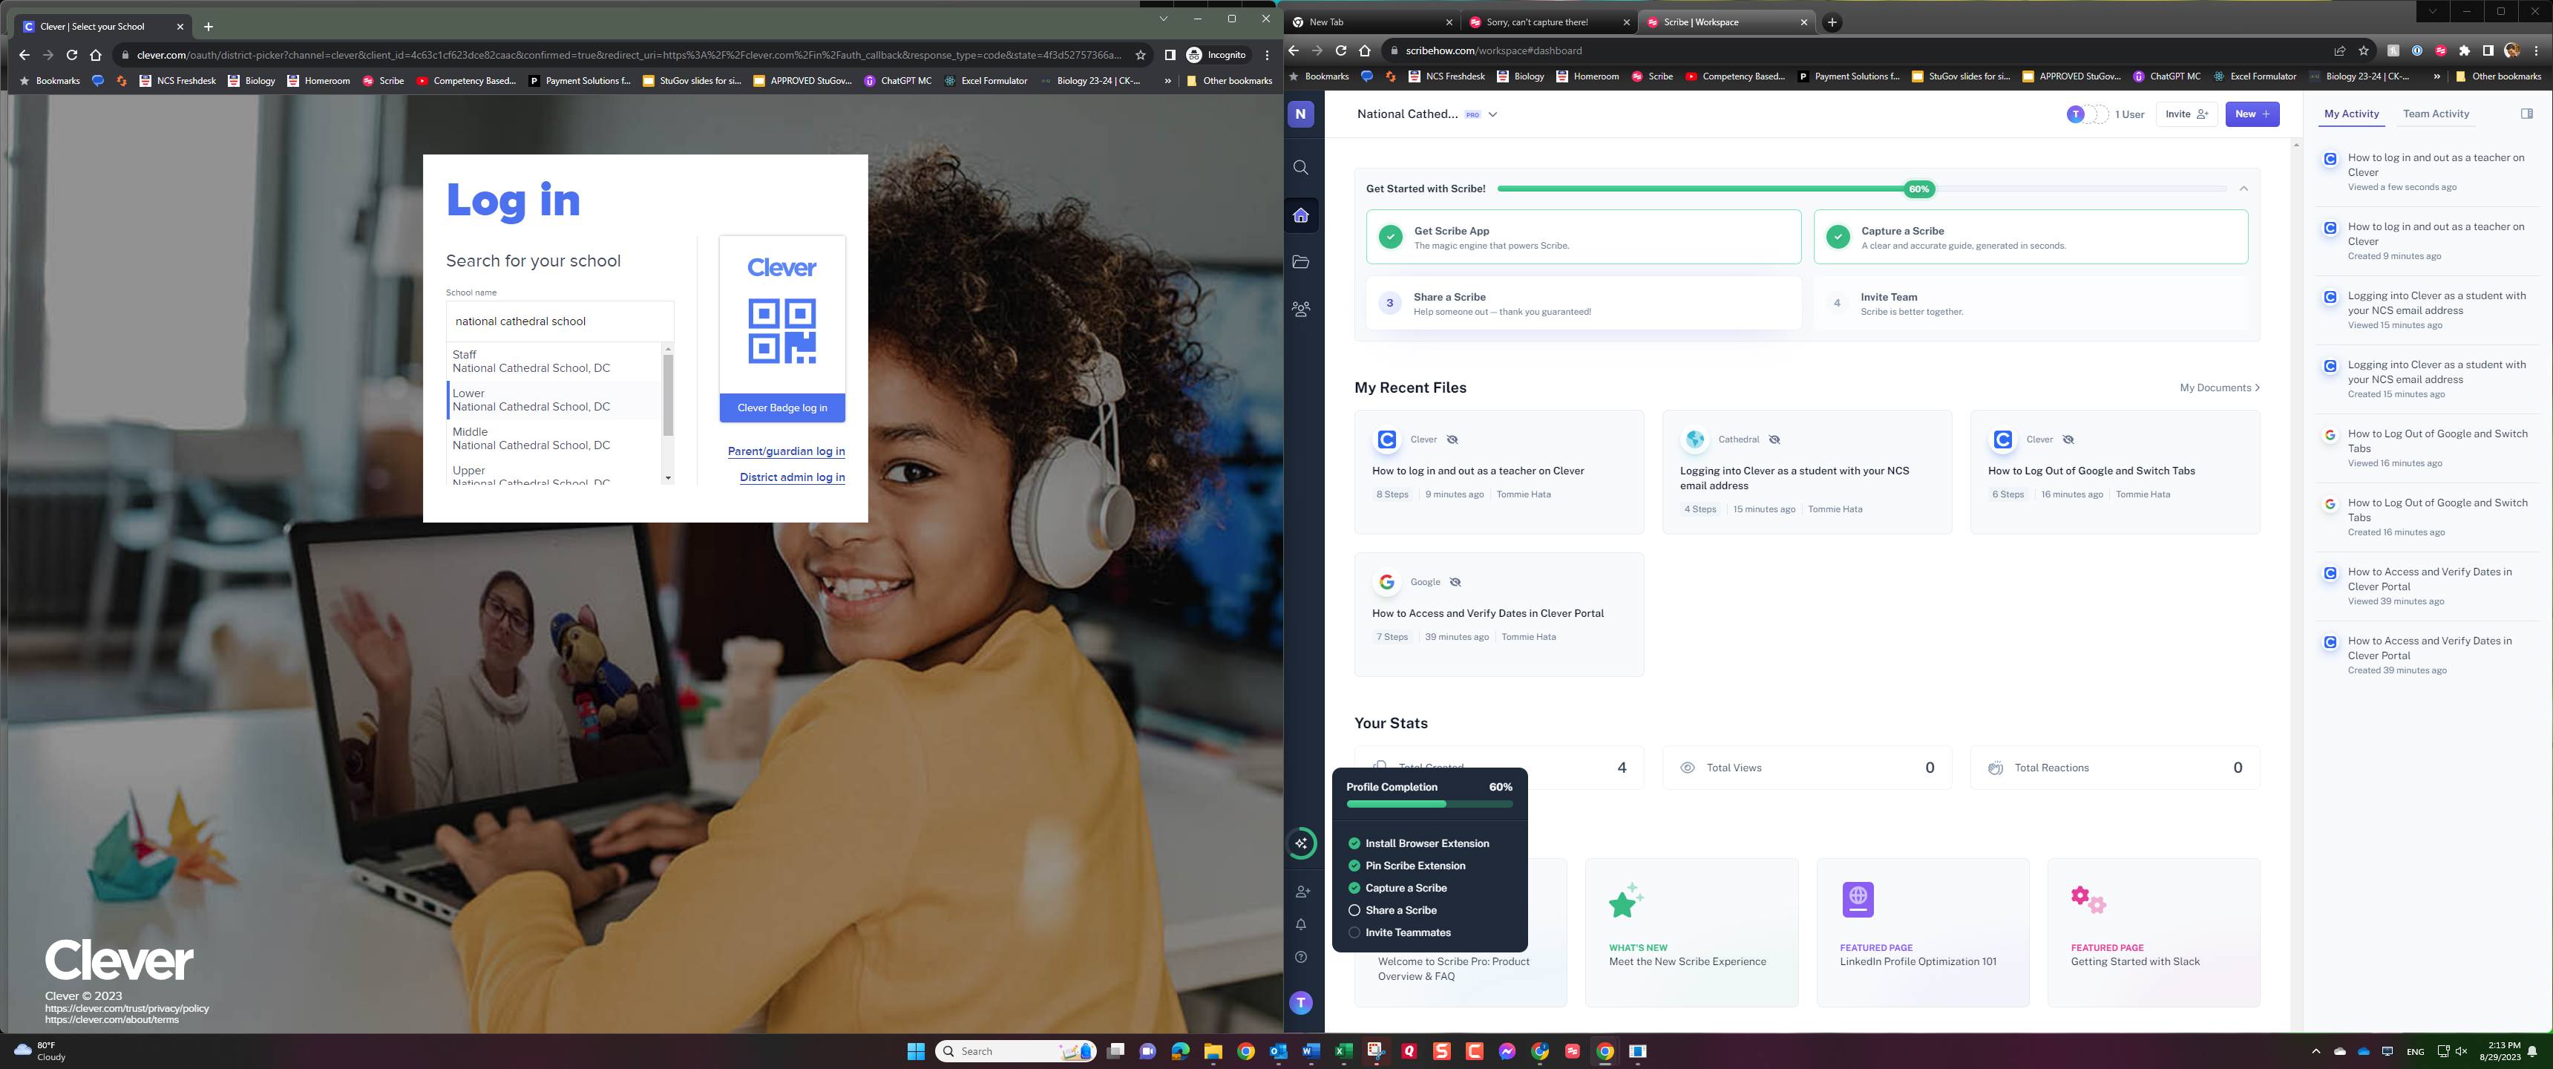Check Share a Scribe in Profile Completion list
The image size is (2553, 1069).
(x=1354, y=910)
